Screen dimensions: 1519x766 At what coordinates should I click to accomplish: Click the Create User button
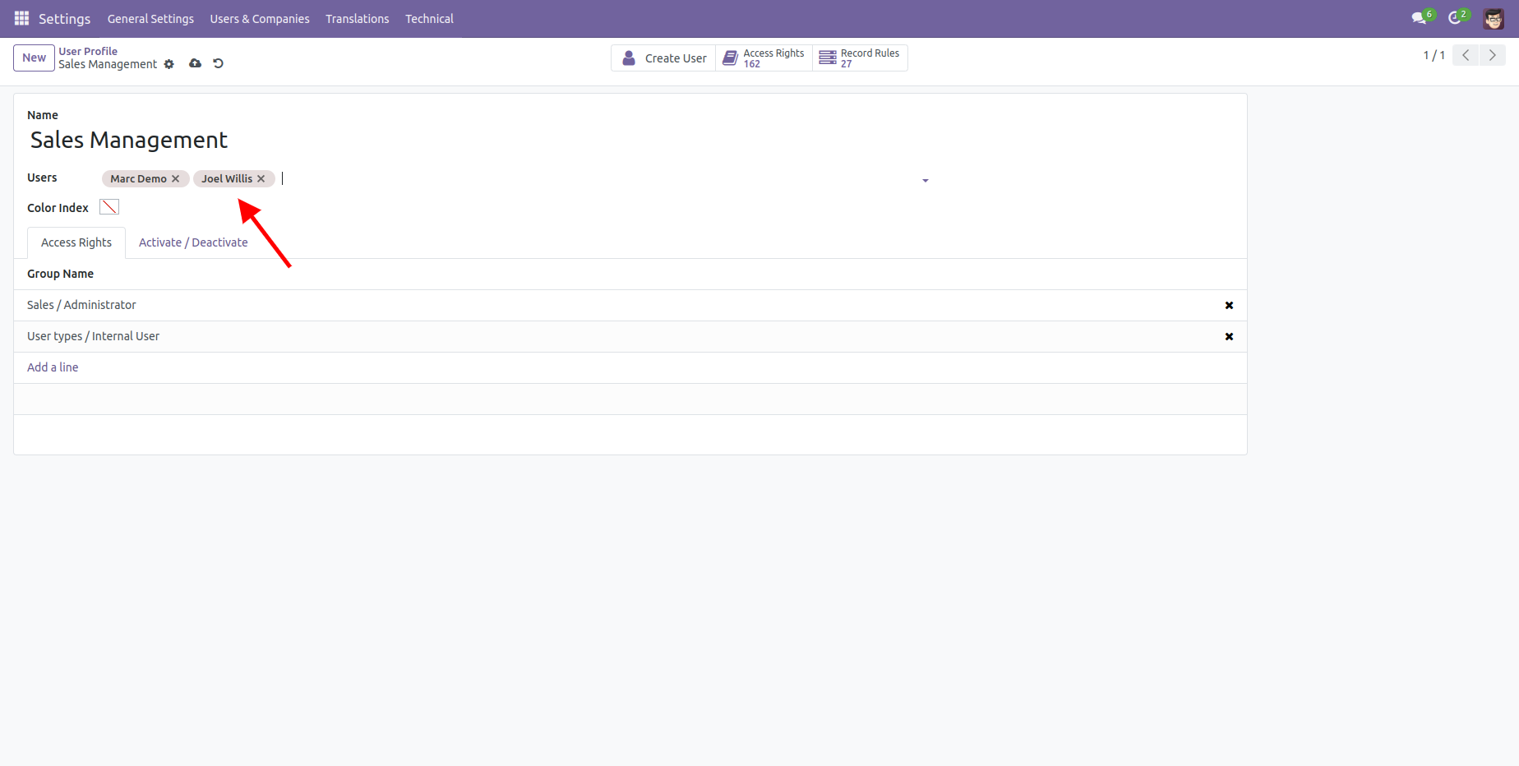tap(664, 58)
